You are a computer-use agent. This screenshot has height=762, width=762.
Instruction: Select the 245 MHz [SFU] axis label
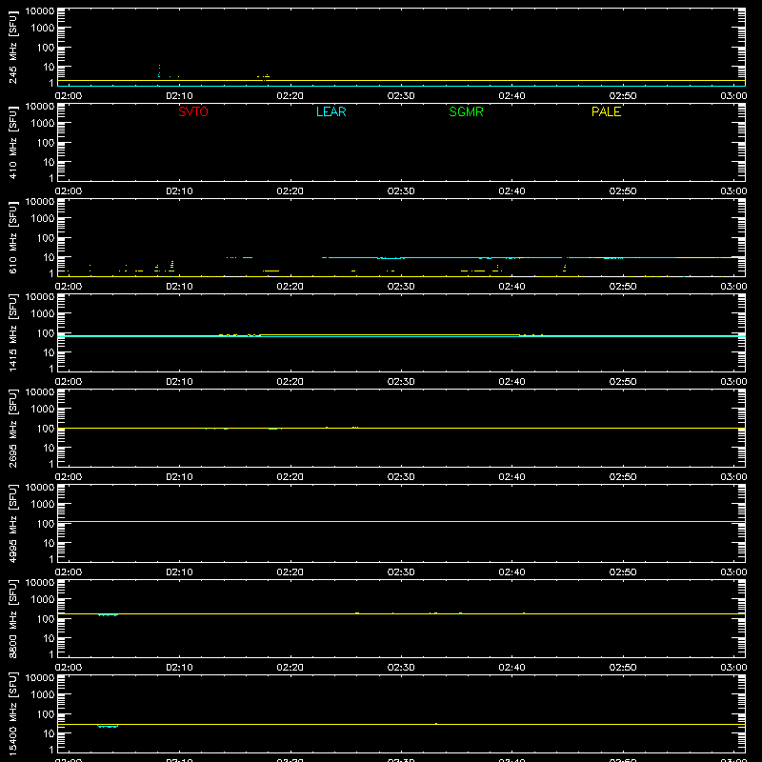click(x=12, y=47)
